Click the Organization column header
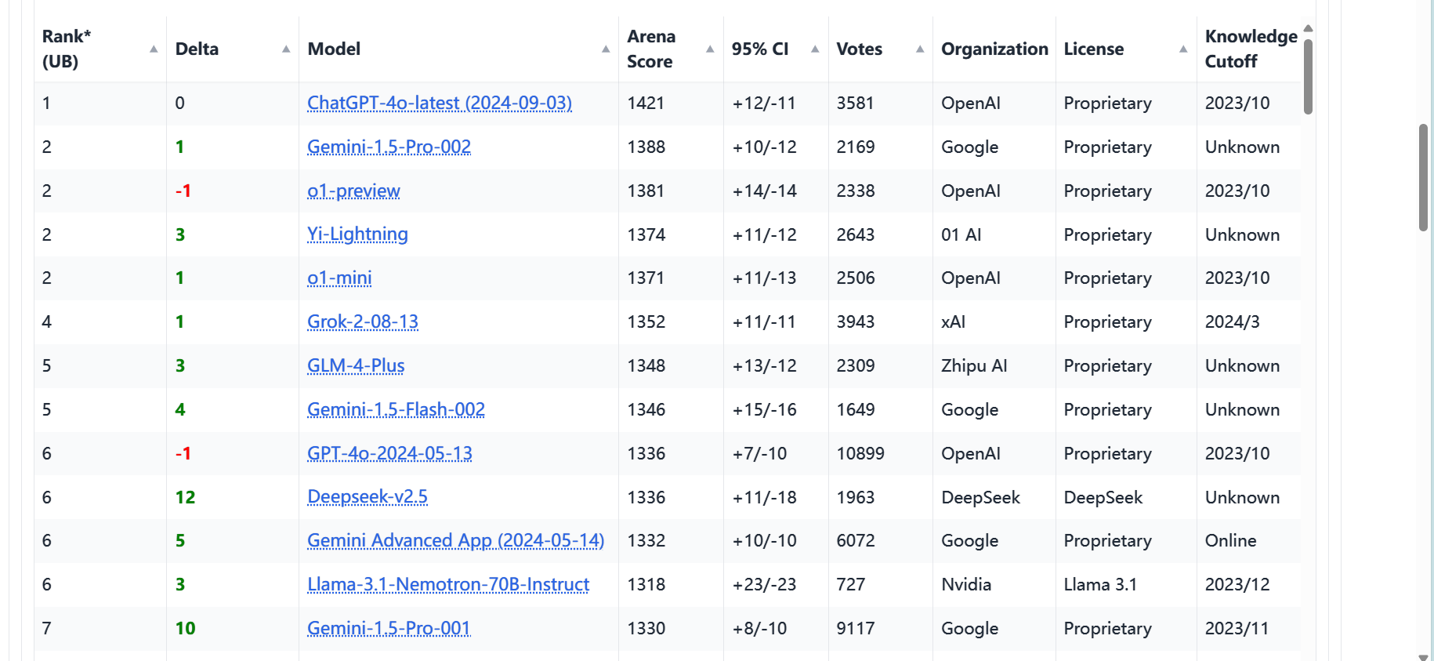 tap(994, 49)
